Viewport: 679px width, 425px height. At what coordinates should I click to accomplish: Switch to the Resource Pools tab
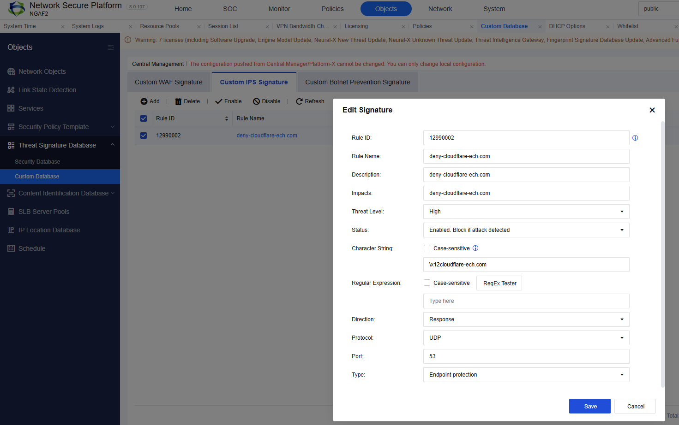coord(159,26)
